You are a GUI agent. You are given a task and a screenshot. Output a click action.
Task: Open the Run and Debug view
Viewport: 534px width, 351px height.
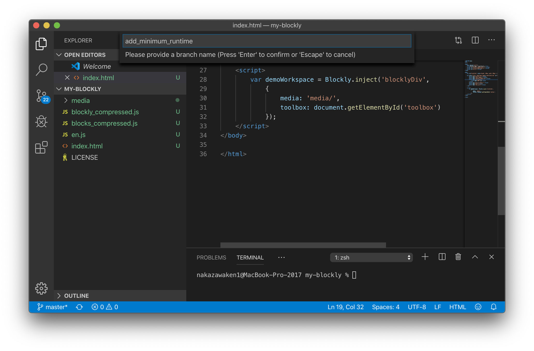pyautogui.click(x=41, y=121)
